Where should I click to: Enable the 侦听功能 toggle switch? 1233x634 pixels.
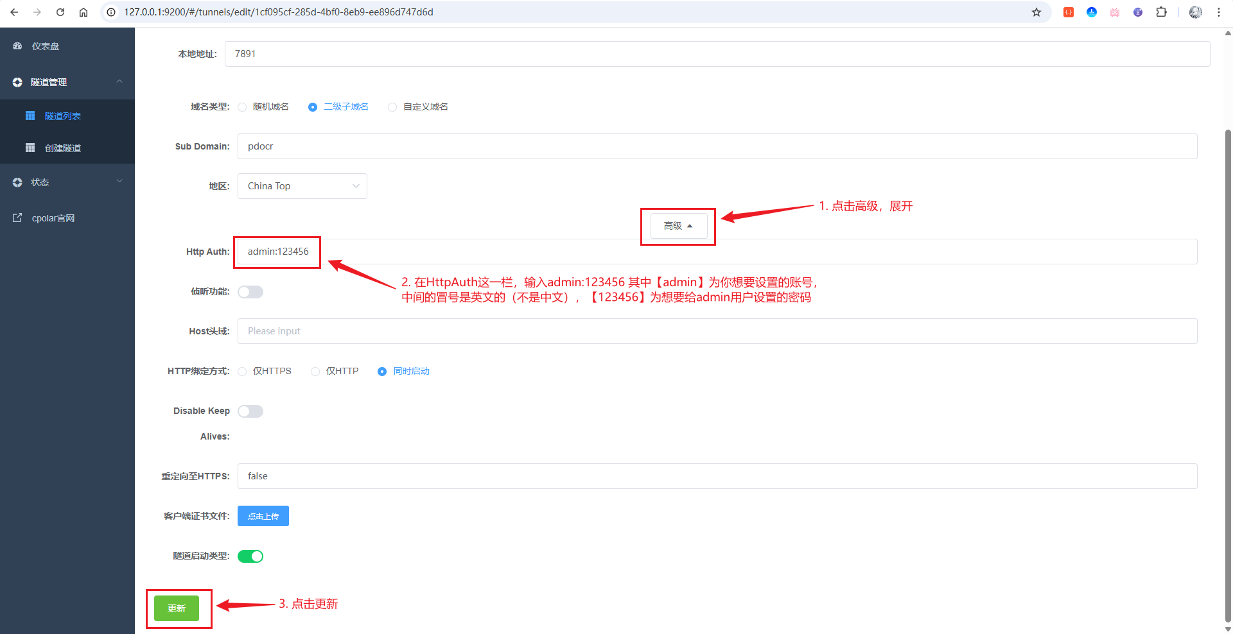tap(250, 292)
